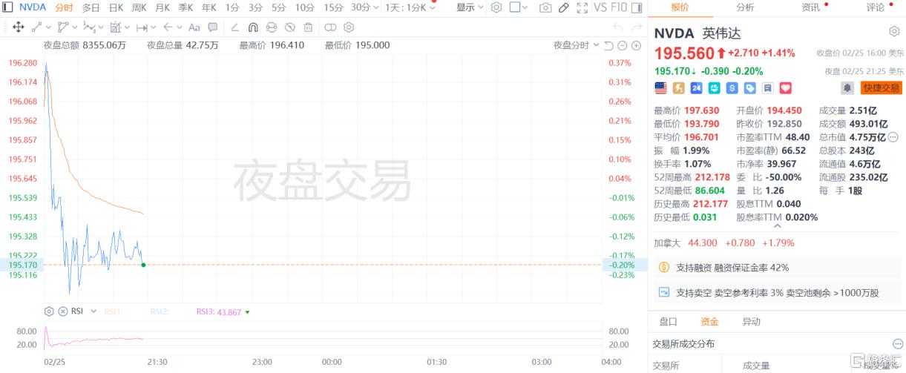
Task: Choose the text annotation Aa tool
Action: click(x=194, y=27)
